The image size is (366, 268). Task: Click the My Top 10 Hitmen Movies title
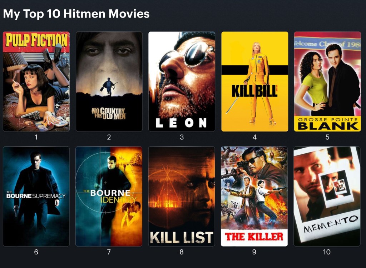76,14
